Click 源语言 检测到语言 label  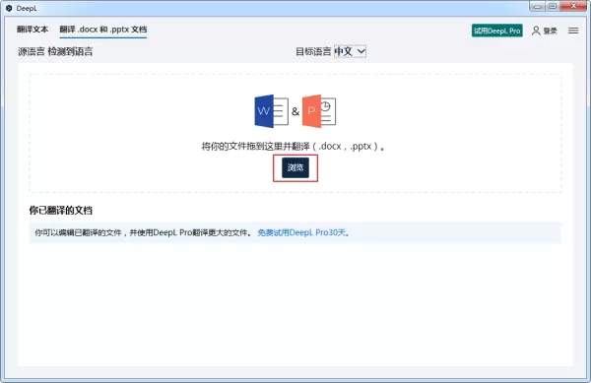[55, 51]
